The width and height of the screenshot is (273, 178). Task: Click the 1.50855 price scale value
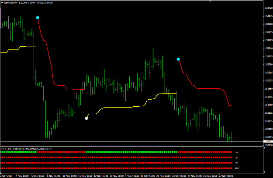pyautogui.click(x=268, y=121)
